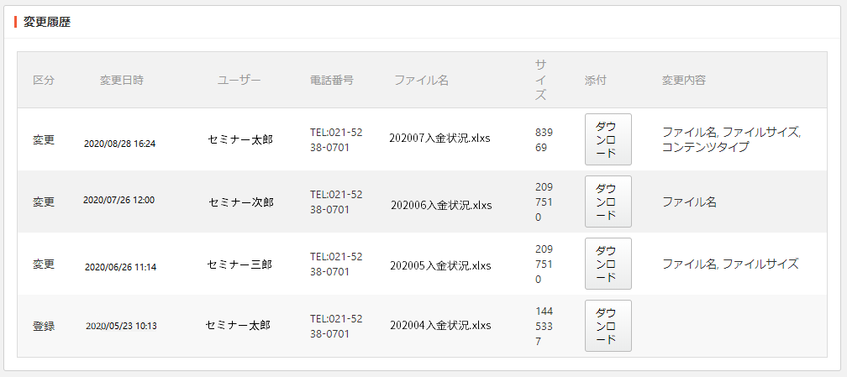The image size is (847, 377).
Task: Click file name 202004入金状況.xlxs
Action: (440, 326)
